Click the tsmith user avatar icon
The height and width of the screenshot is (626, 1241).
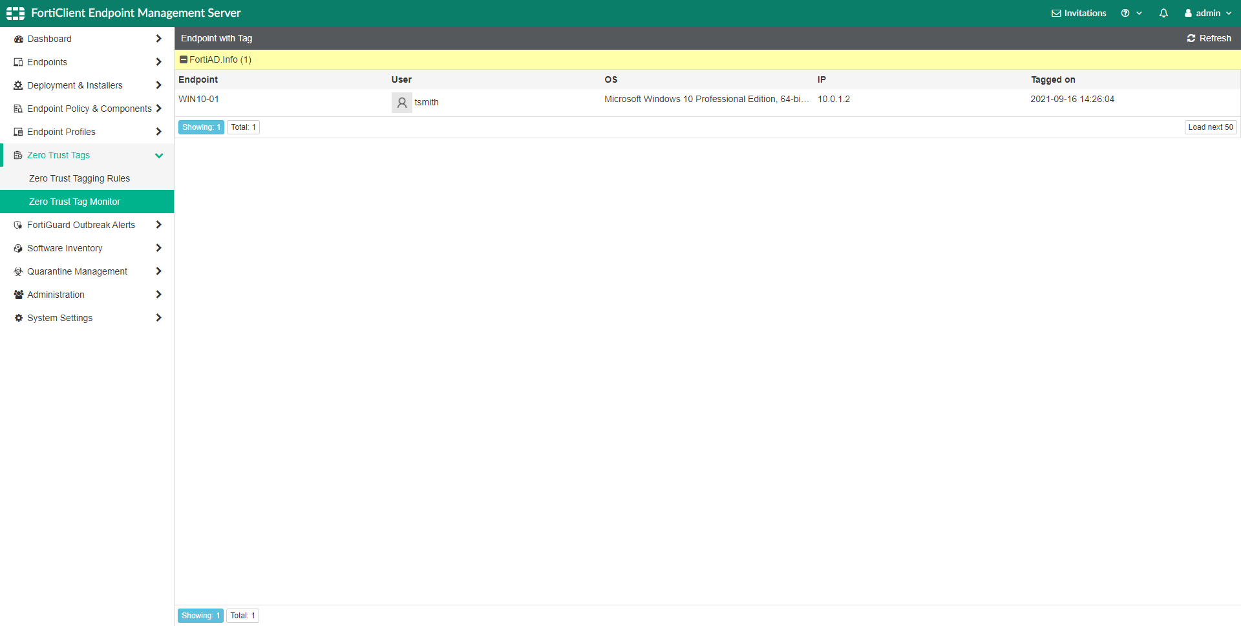[401, 103]
